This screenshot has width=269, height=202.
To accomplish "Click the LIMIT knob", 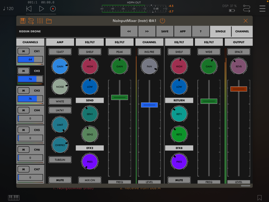I will click(60, 125).
